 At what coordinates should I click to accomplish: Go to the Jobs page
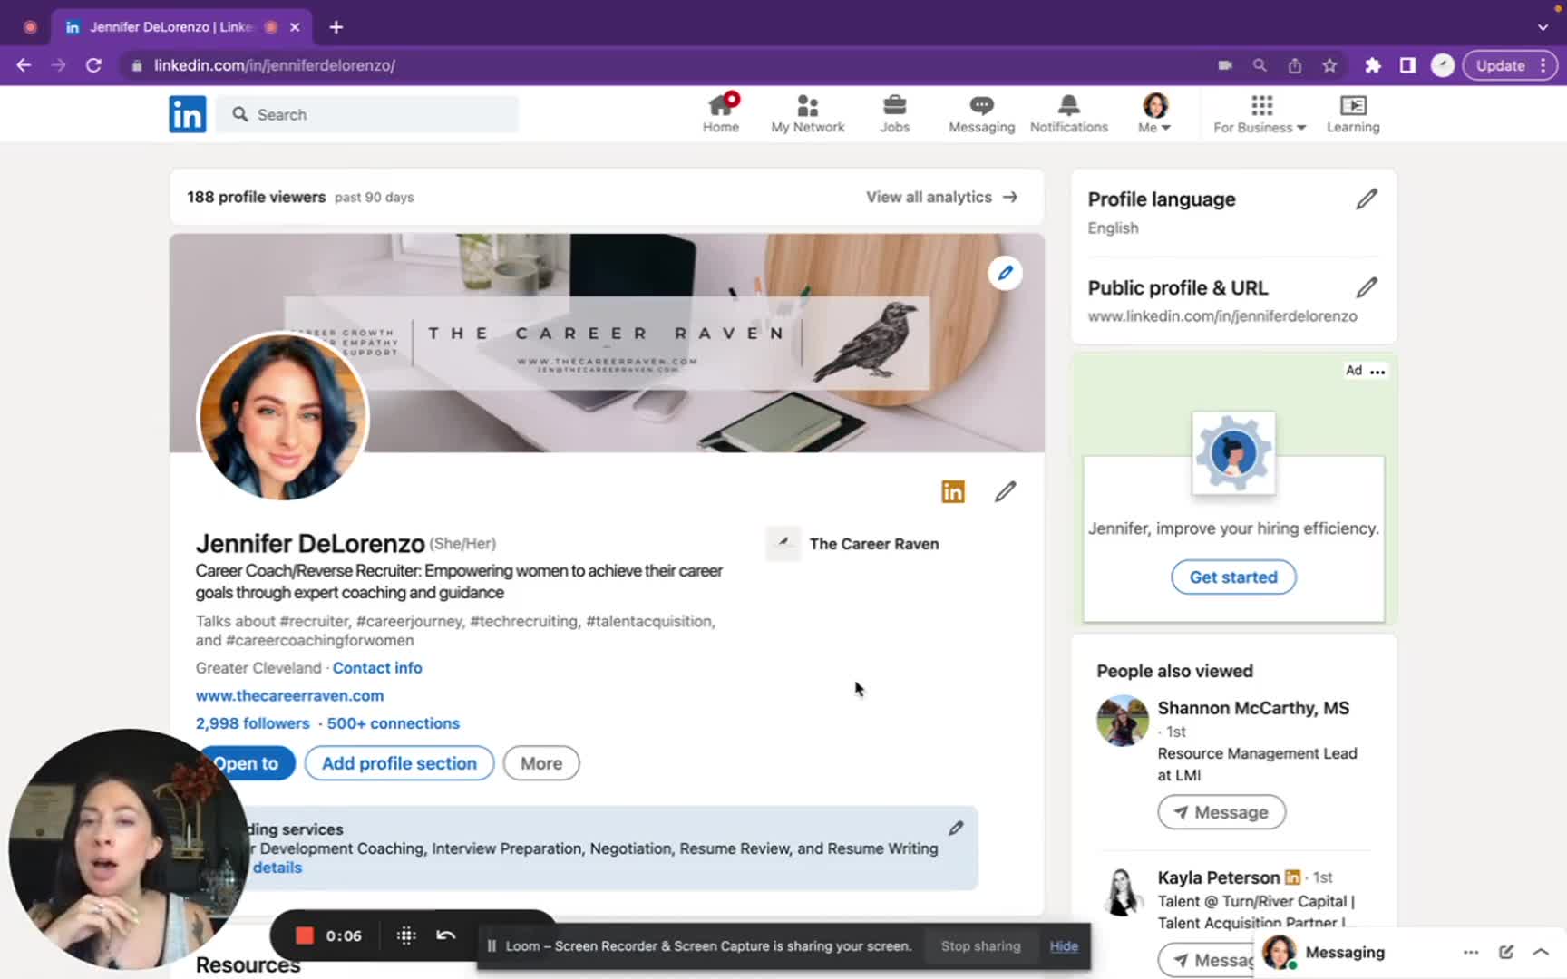(x=894, y=114)
